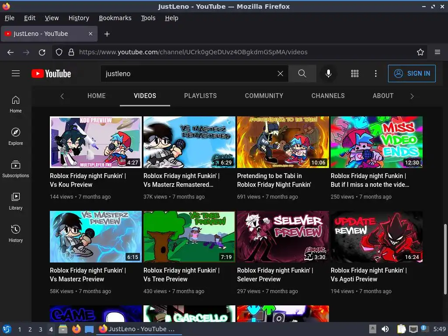The width and height of the screenshot is (448, 336).
Task: Switch to workspace 3 in taskbar
Action: [x=41, y=329]
